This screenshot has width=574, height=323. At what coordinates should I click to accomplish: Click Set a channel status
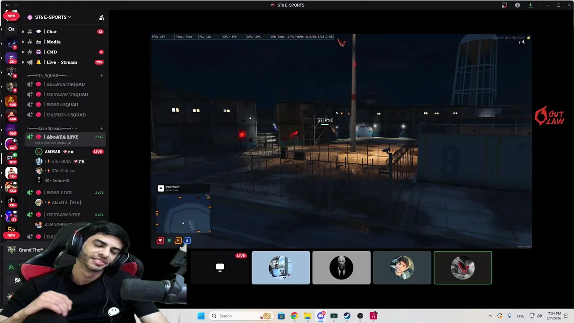(53, 143)
